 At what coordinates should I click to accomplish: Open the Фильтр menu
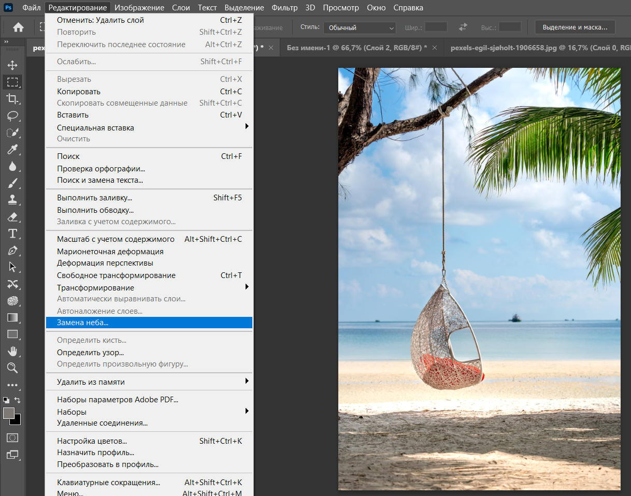coord(284,8)
